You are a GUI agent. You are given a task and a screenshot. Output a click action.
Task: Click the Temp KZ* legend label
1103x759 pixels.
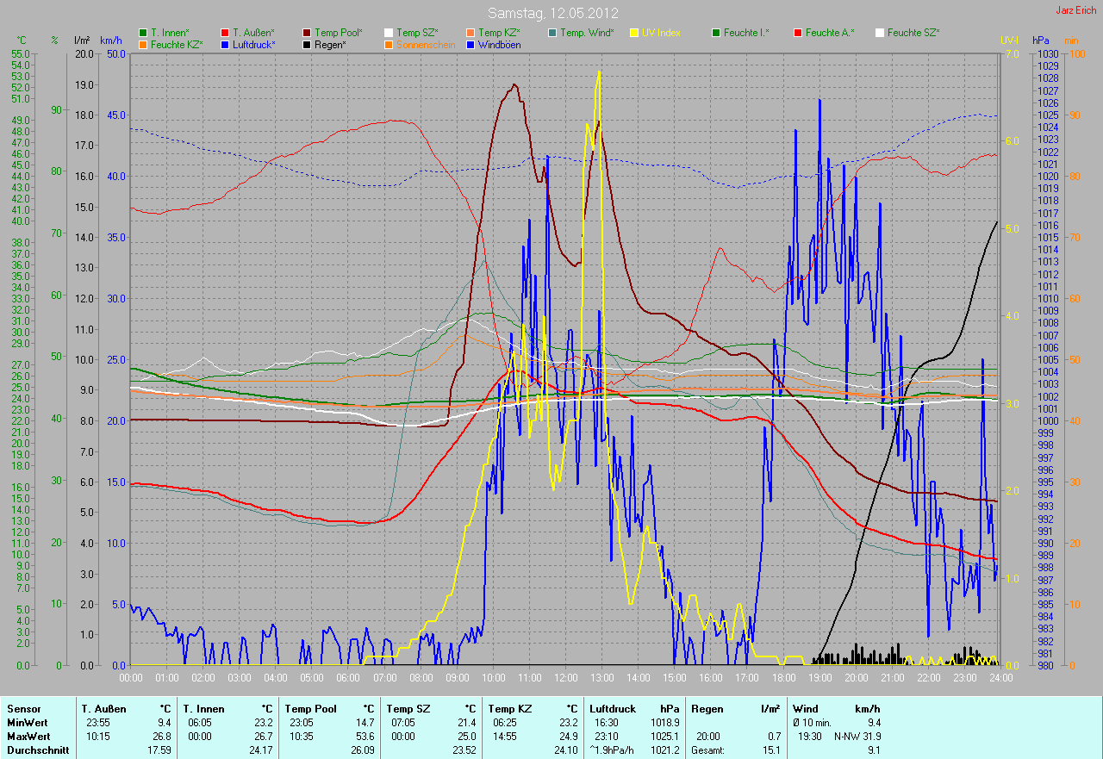click(499, 33)
